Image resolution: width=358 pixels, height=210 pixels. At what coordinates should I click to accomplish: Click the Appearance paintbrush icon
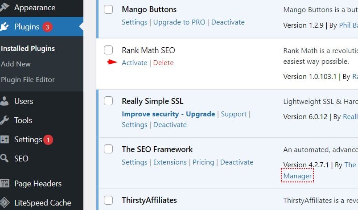4,7
